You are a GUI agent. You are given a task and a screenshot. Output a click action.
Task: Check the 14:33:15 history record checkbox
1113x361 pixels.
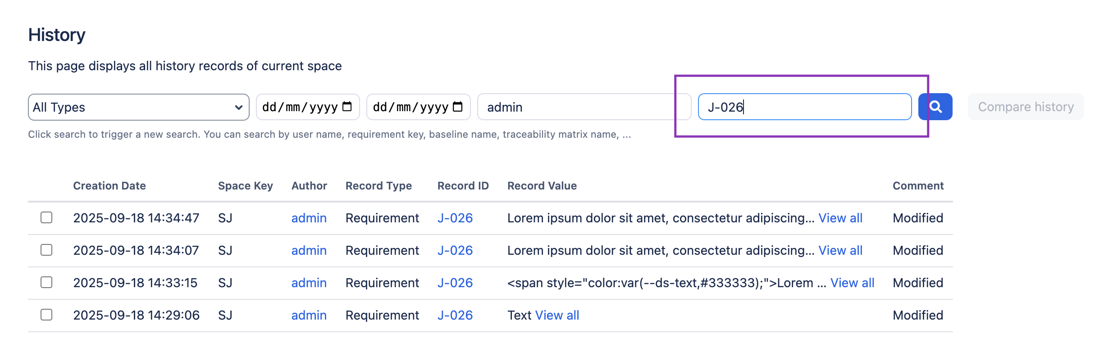(46, 283)
